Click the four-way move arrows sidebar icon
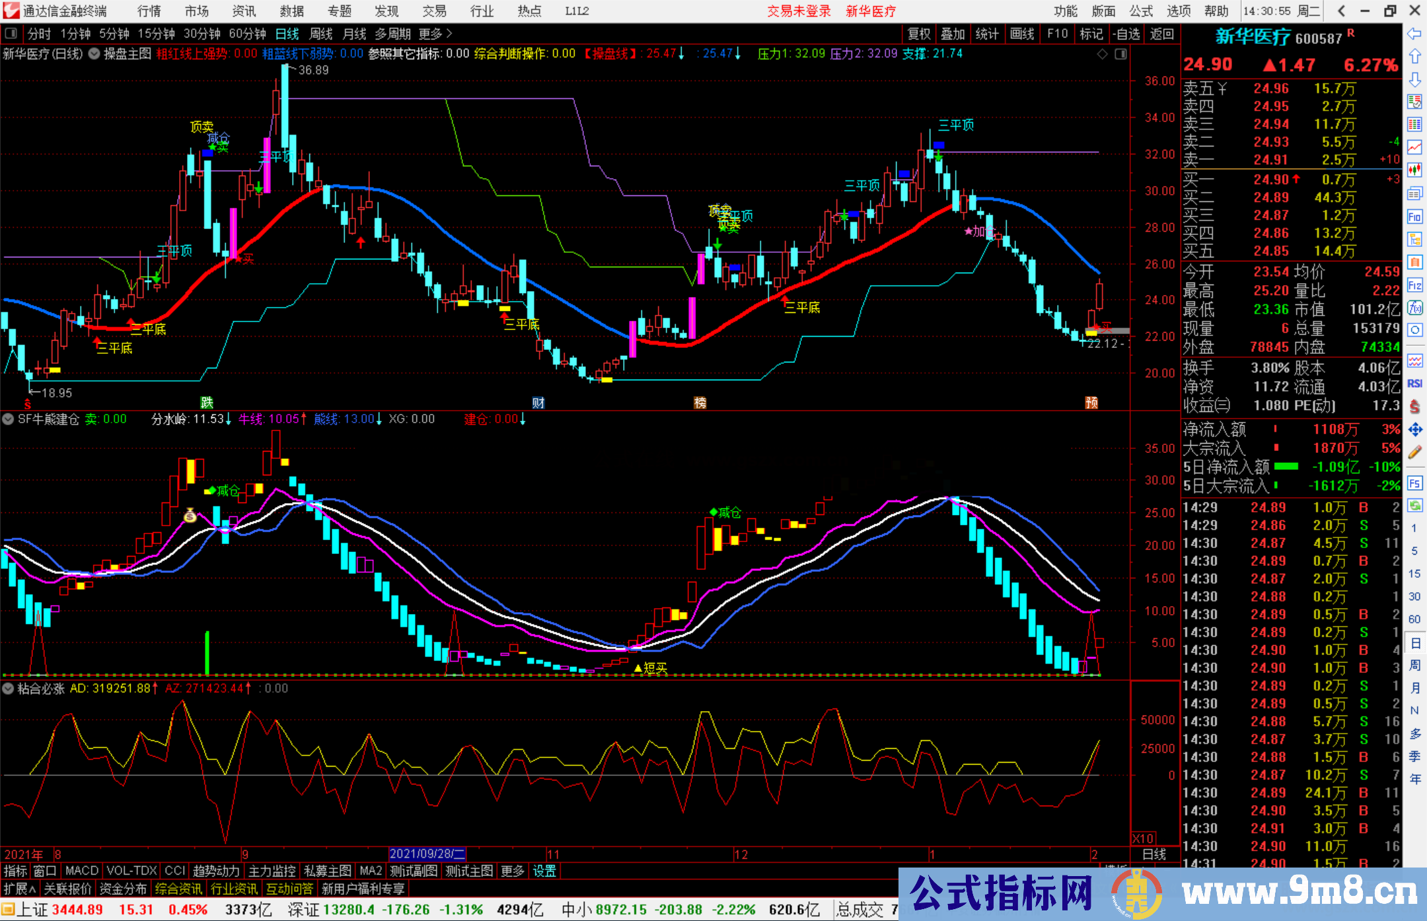Image resolution: width=1427 pixels, height=921 pixels. coord(1414,430)
